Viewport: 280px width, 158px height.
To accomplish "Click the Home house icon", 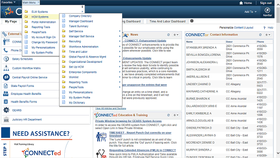I will 241,3.
